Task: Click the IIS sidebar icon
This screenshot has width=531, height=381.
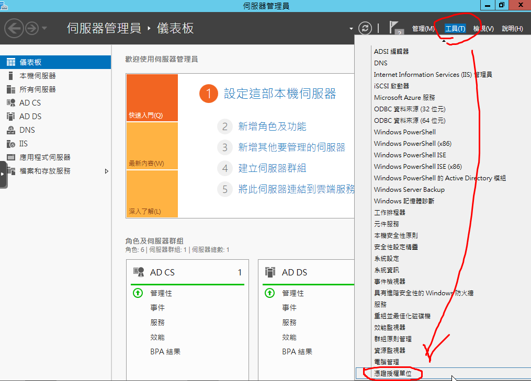Action: pyautogui.click(x=11, y=144)
